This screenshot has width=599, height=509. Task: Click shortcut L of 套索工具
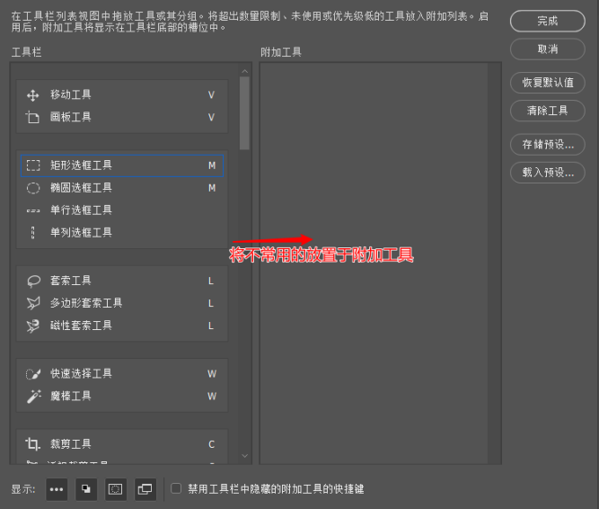click(211, 281)
